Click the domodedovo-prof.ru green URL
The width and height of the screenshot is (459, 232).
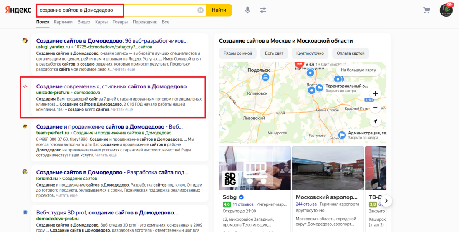(x=58, y=219)
